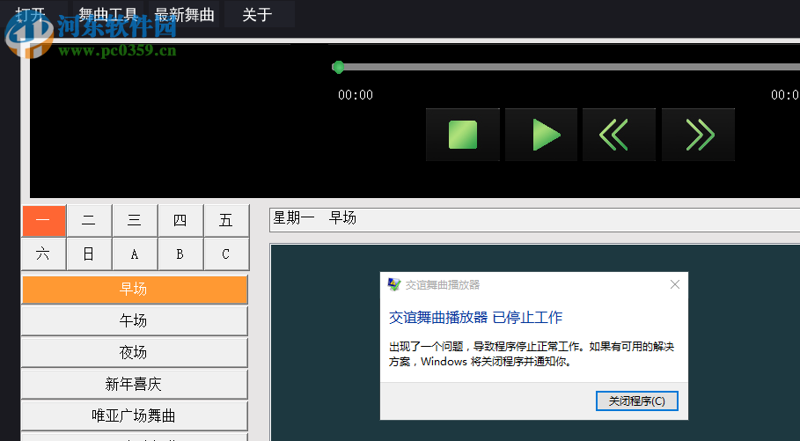
Task: Click the 星期一 早场 title field
Action: pyautogui.click(x=534, y=219)
